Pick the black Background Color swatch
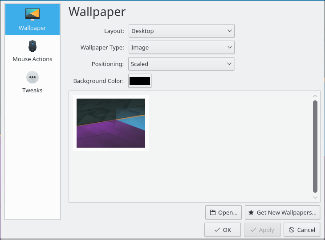Image resolution: width=325 pixels, height=240 pixels. point(140,81)
